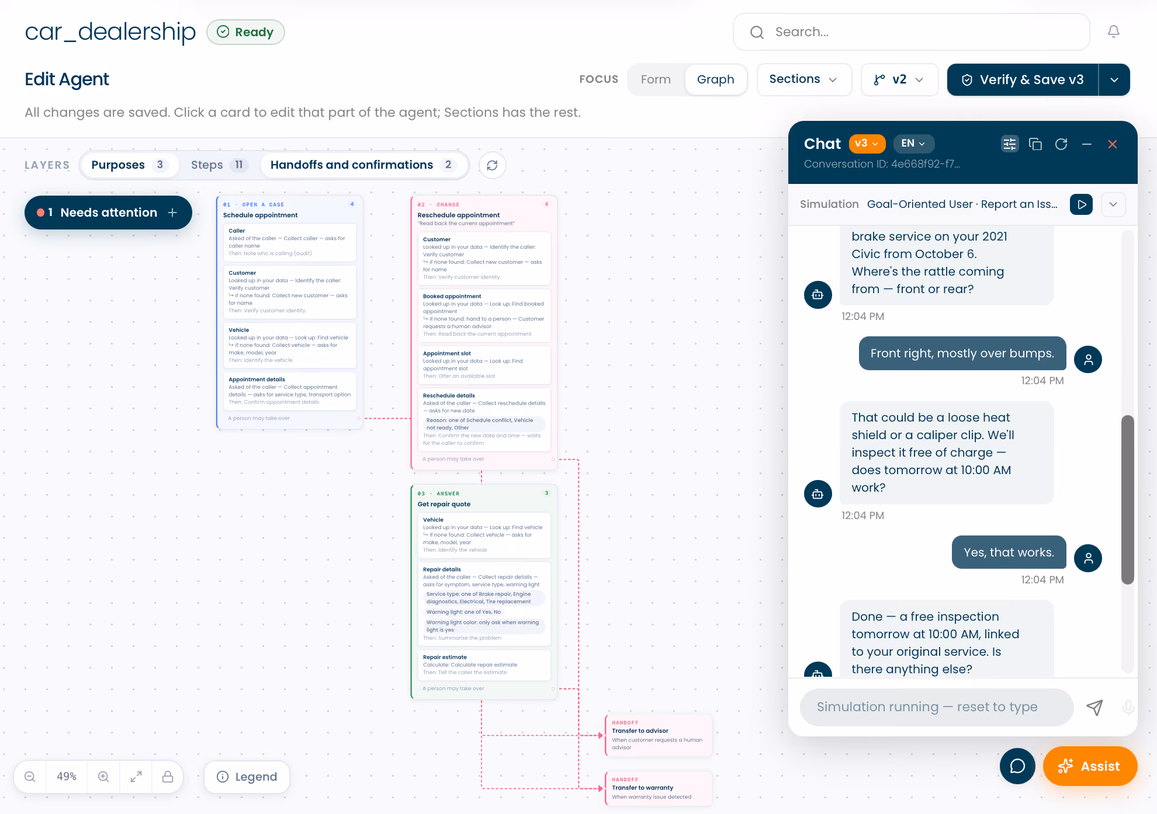
Task: Toggle the Steps layer
Action: 219,165
